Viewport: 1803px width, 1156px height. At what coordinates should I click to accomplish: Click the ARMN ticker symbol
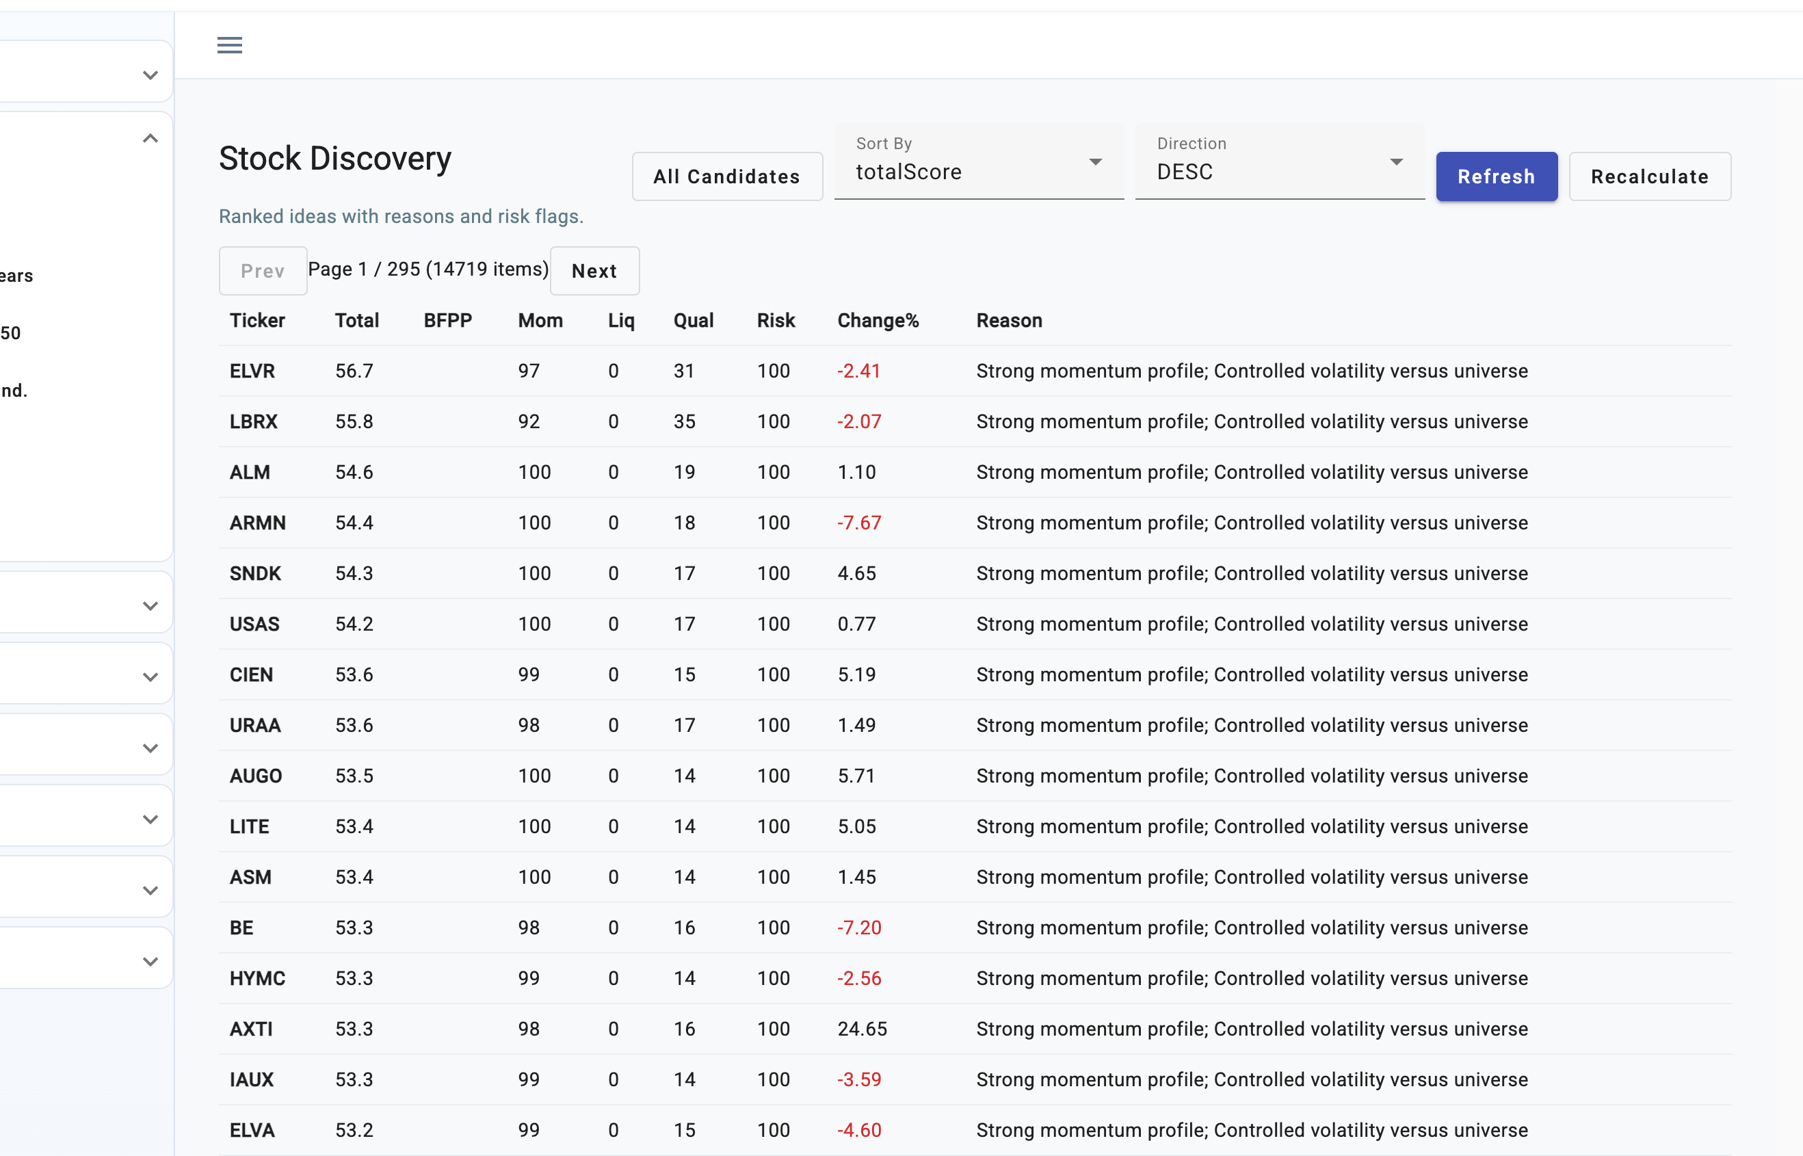coord(257,523)
